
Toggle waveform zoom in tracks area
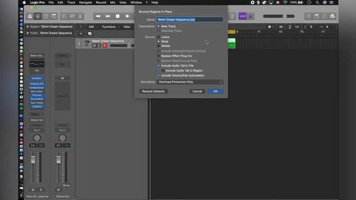(281, 27)
